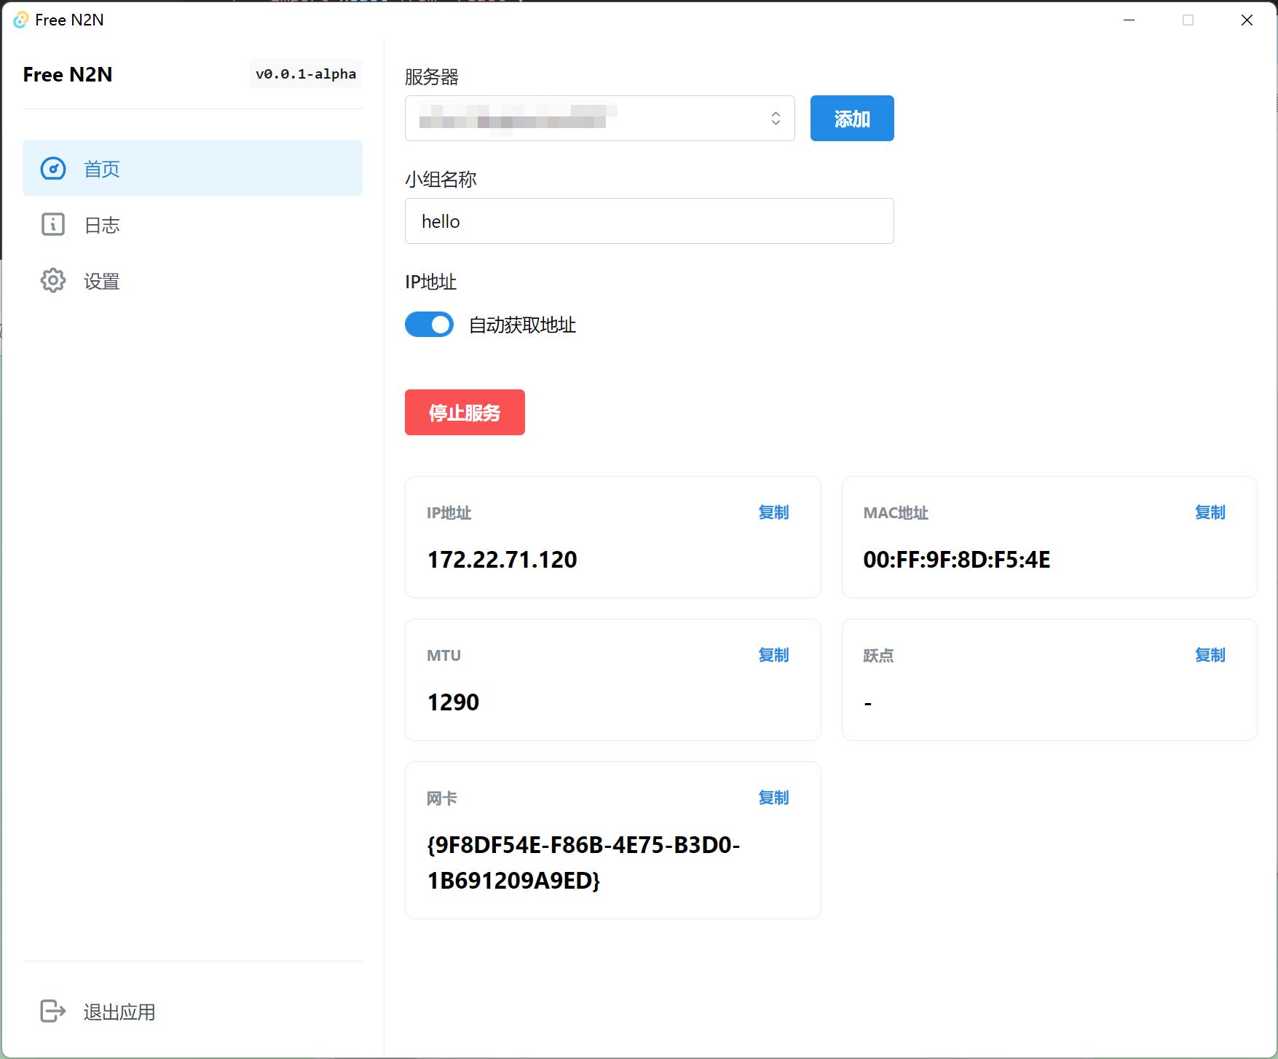Click the 首页 dashboard icon in sidebar

click(53, 169)
